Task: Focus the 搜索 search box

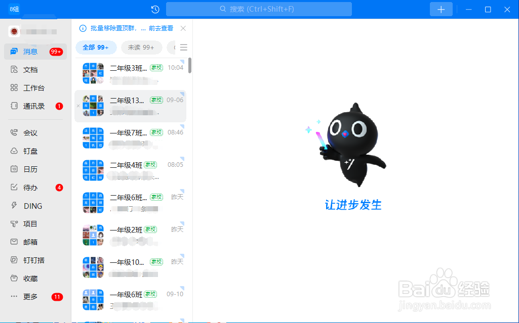Action: pos(259,9)
